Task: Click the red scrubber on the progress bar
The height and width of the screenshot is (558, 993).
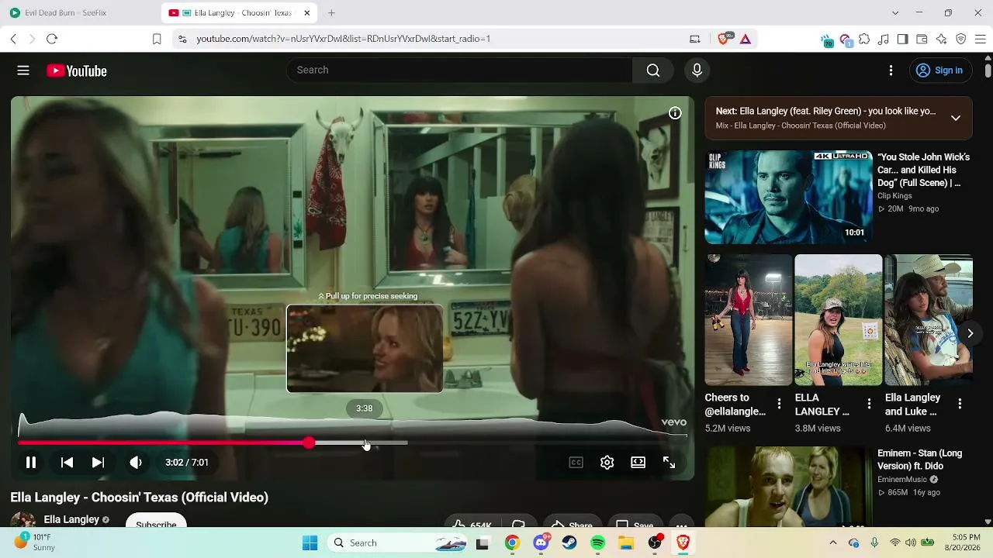Action: (310, 443)
